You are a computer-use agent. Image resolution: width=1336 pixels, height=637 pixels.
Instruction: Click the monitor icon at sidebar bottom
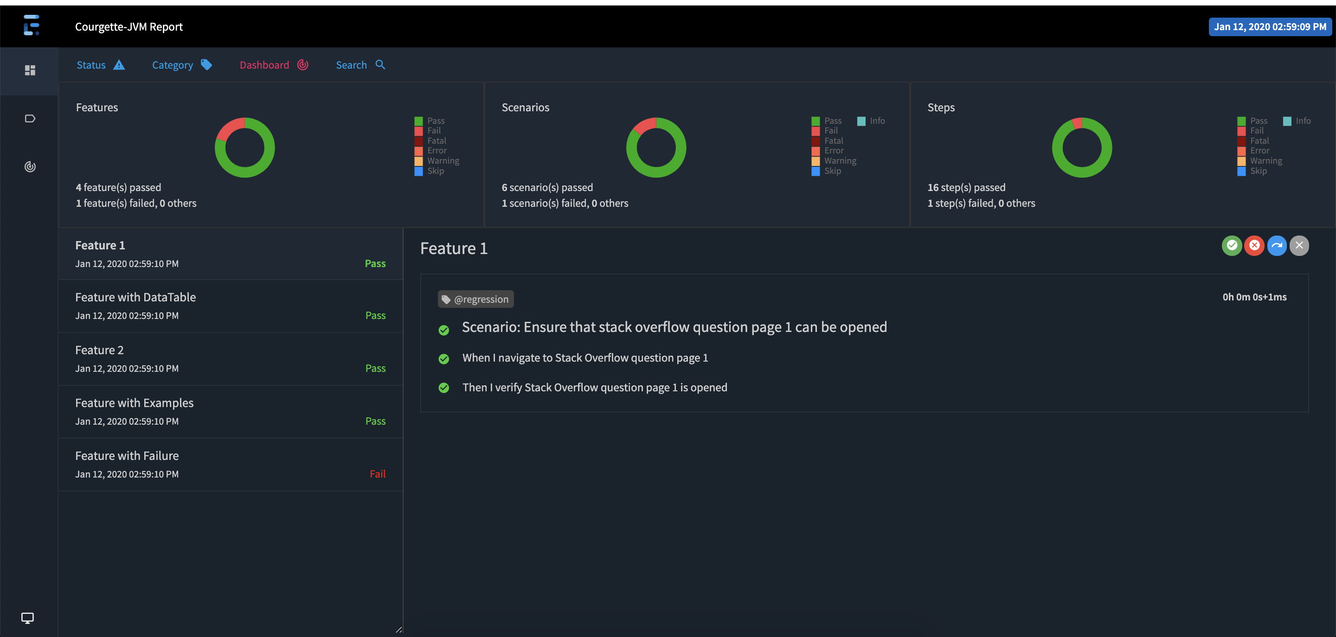point(27,618)
